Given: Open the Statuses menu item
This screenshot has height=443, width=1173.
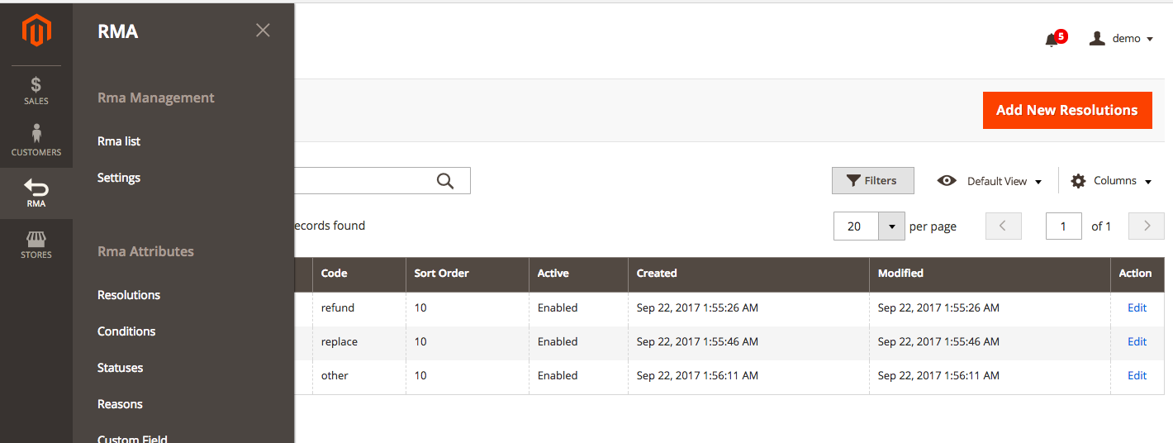Looking at the screenshot, I should coord(120,368).
